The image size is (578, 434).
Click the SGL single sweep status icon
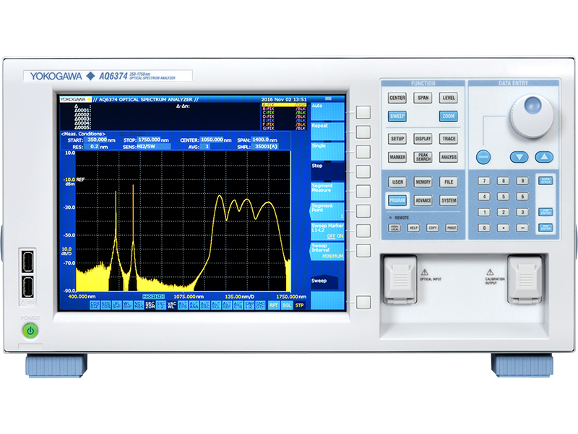(x=285, y=305)
